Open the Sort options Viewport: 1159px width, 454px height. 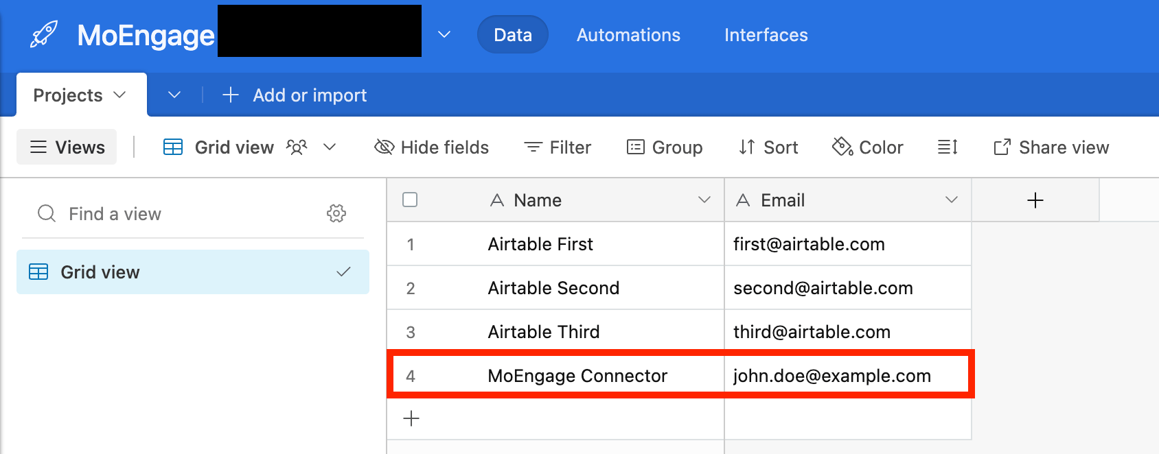(768, 147)
